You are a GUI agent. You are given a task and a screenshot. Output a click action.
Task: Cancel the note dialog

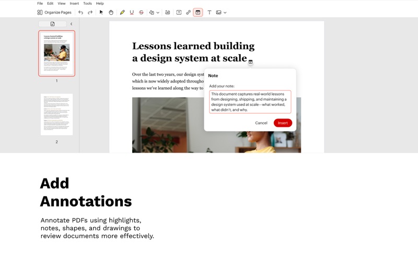261,123
